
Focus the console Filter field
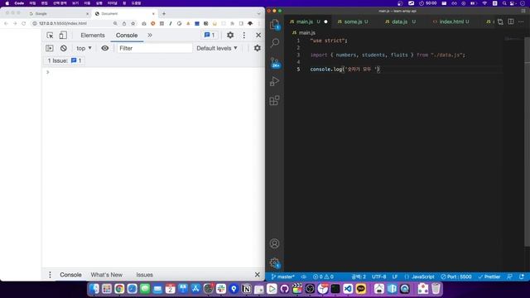[x=155, y=48]
